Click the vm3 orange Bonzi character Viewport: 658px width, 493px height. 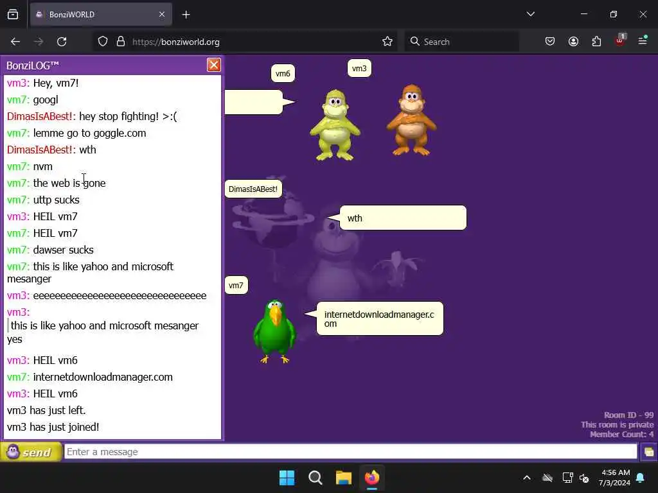pyautogui.click(x=412, y=120)
